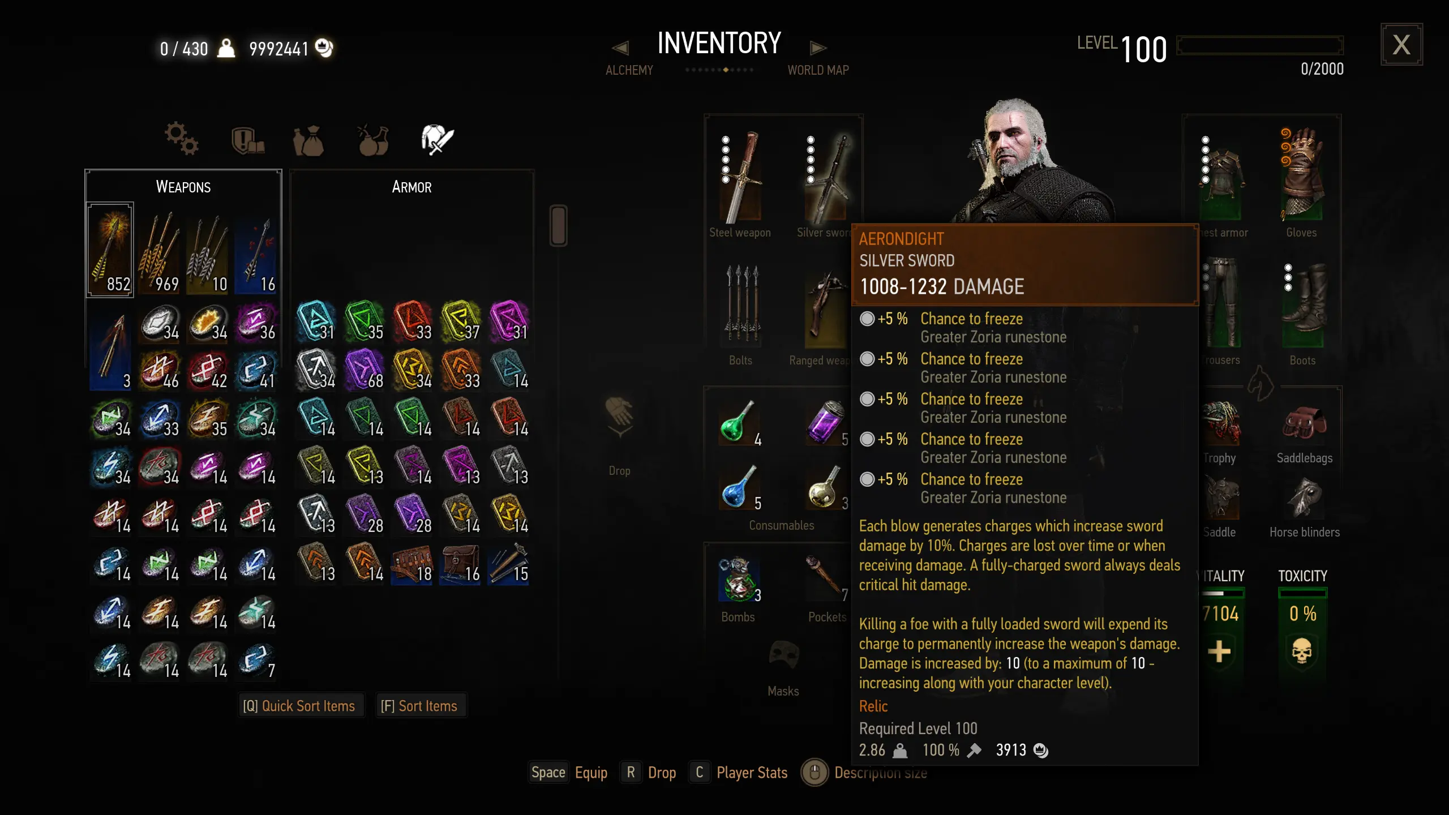Click the Toxicity skull icon
This screenshot has width=1449, height=815.
(x=1302, y=651)
